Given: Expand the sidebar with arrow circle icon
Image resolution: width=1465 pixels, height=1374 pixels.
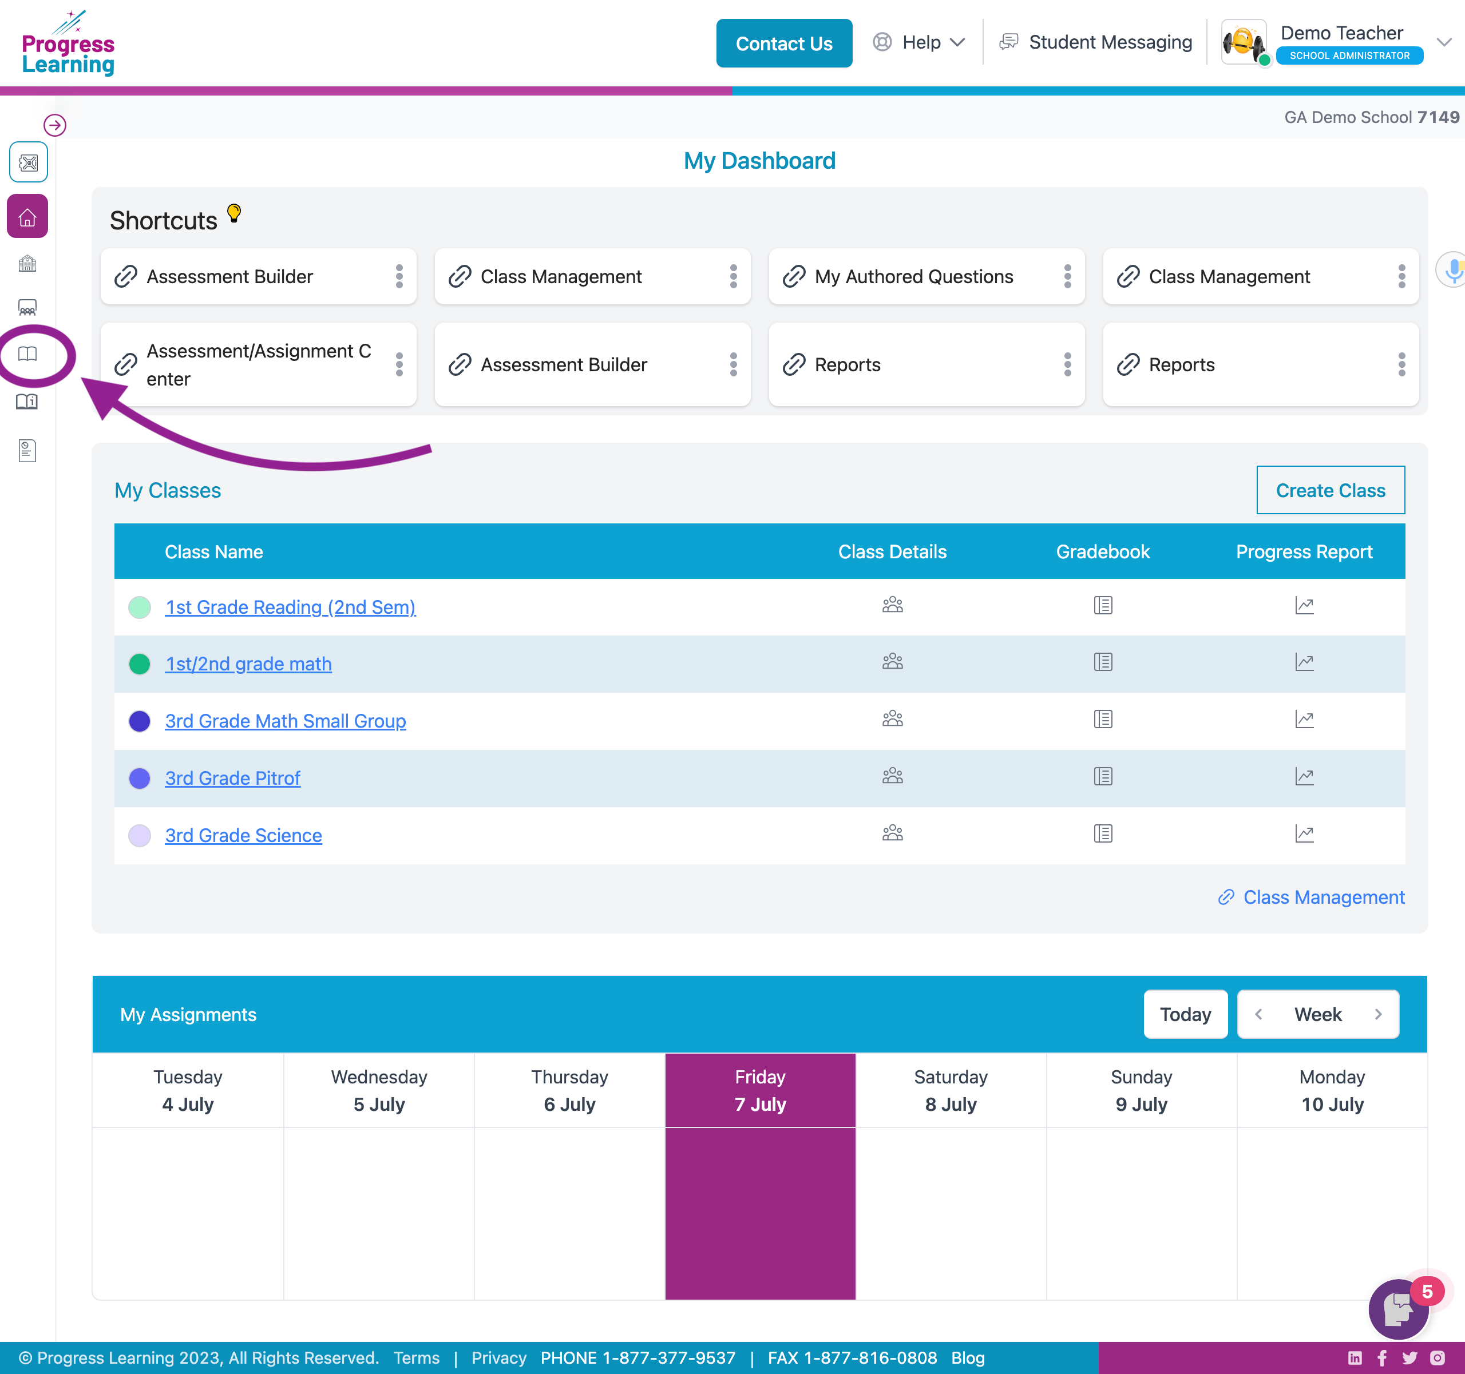Looking at the screenshot, I should [54, 125].
